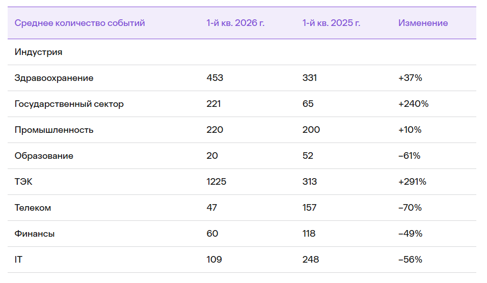Click the 'Государственный сектор' row label
The width and height of the screenshot is (487, 283).
pyautogui.click(x=69, y=104)
